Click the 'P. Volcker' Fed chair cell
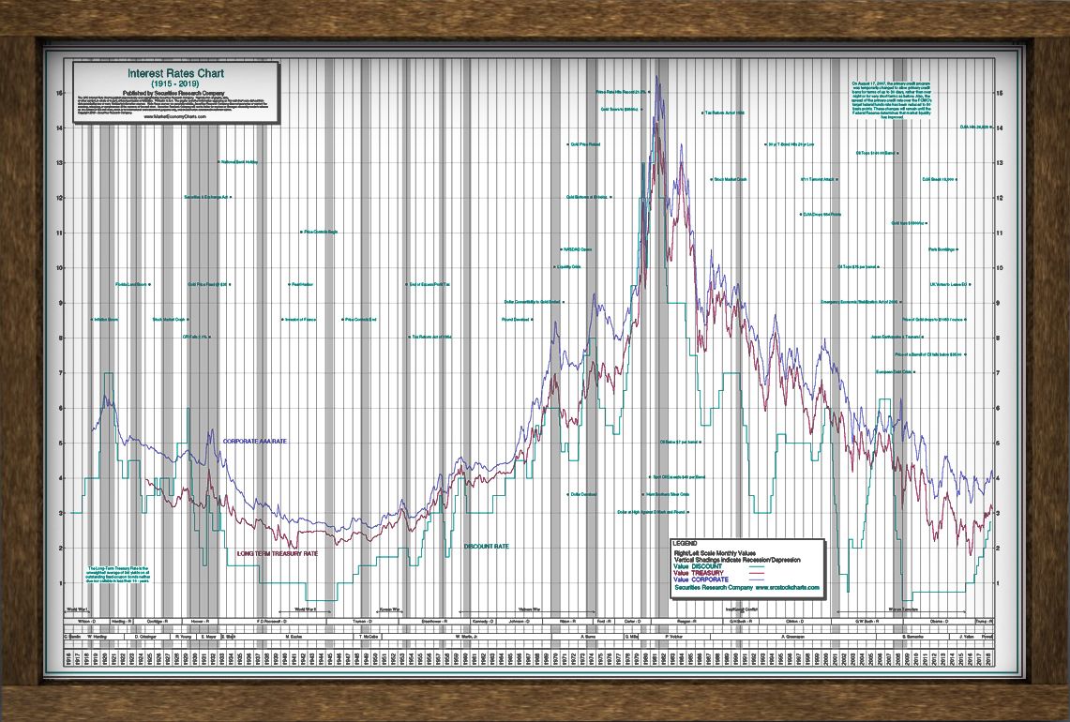1070x722 pixels. tap(674, 637)
